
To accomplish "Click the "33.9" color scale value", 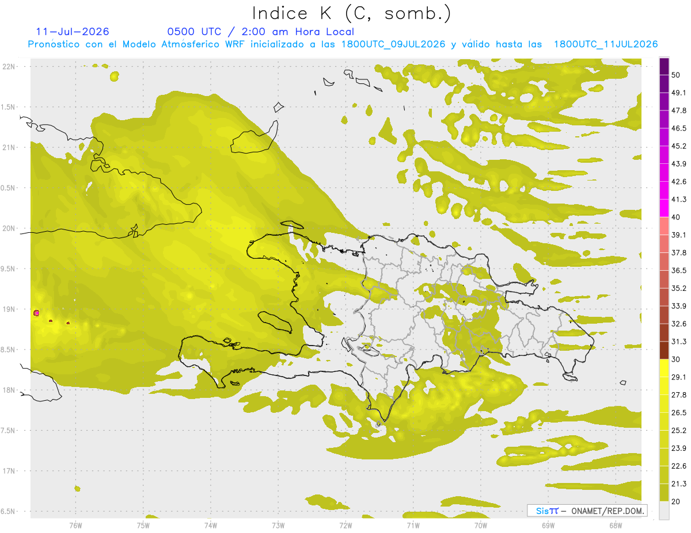I will point(679,306).
